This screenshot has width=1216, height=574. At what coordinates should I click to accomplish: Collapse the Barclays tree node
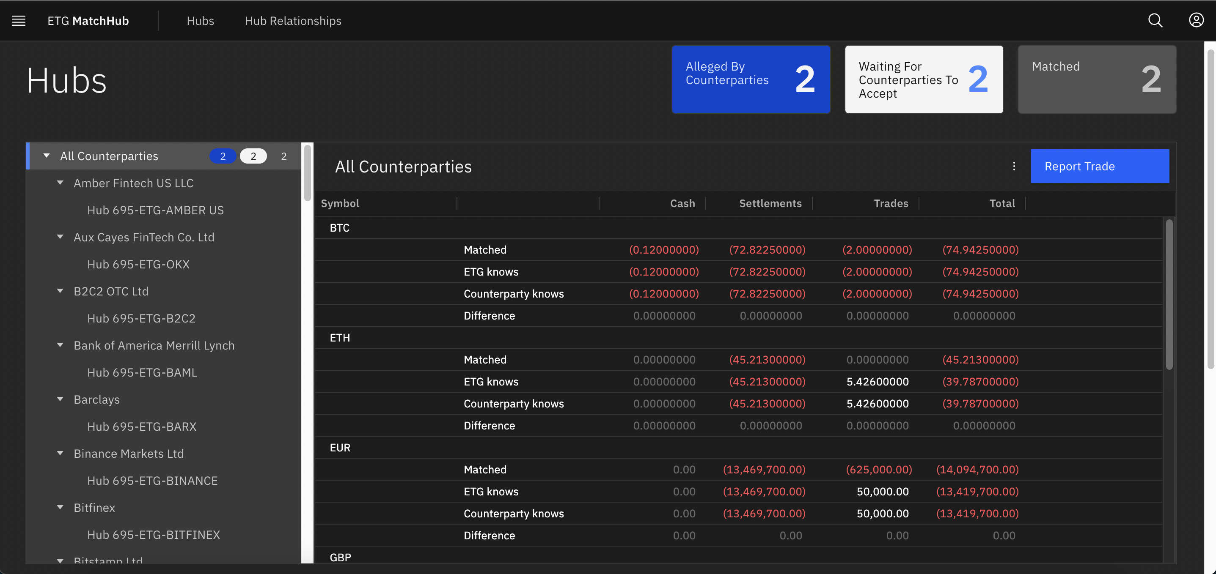tap(60, 399)
